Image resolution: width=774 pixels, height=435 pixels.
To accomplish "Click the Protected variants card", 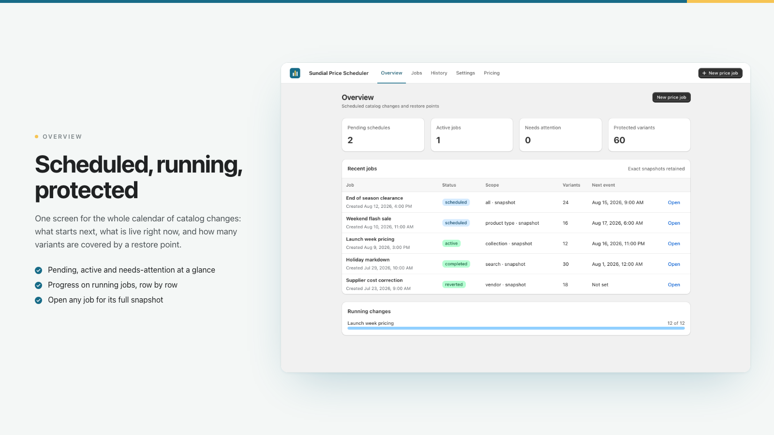I will pos(649,135).
